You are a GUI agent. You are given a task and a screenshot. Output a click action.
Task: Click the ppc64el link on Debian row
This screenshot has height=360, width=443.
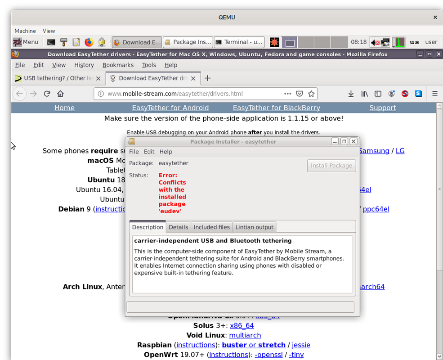[x=376, y=209]
